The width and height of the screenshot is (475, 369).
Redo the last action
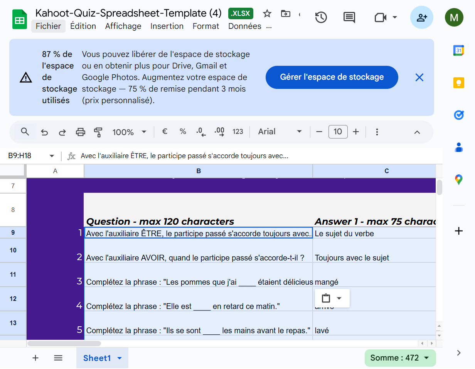62,132
